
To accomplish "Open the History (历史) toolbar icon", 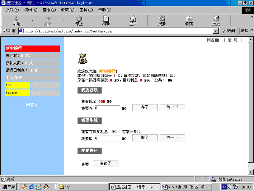I will 216,21.
